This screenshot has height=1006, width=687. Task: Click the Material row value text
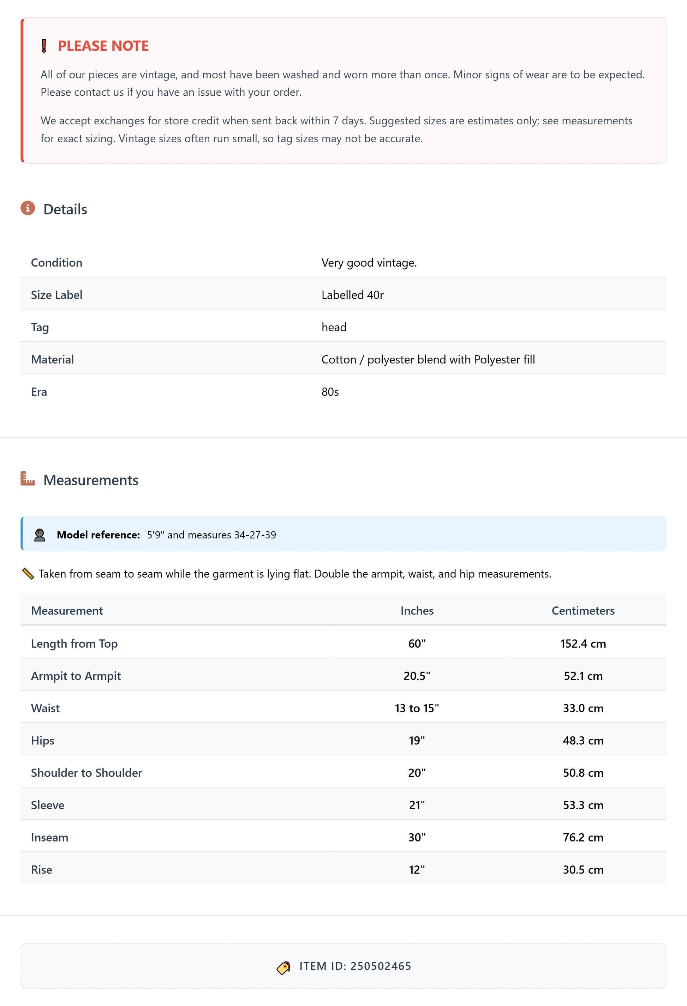(x=428, y=359)
